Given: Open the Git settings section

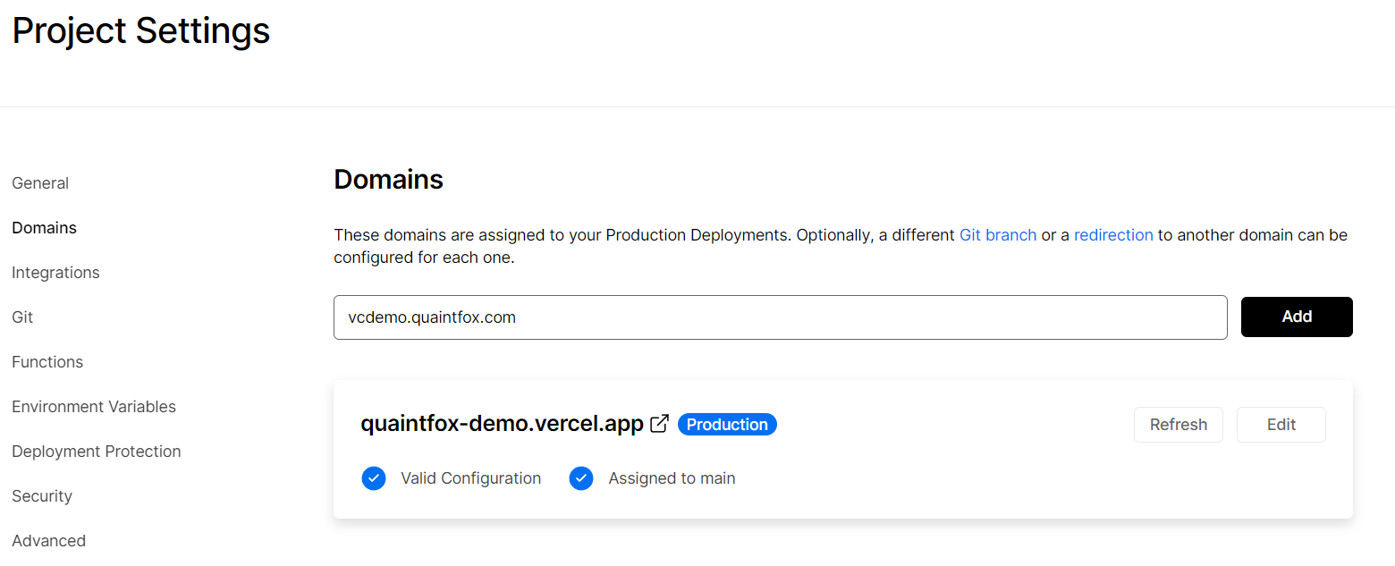Looking at the screenshot, I should [x=22, y=317].
